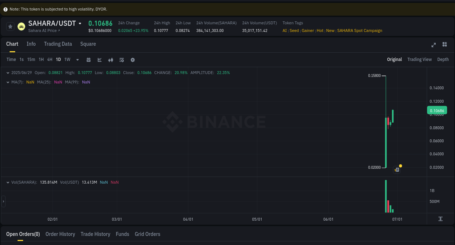Collapse the Vol(SAHARA) indicator row
455x245 pixels.
(x=7, y=182)
